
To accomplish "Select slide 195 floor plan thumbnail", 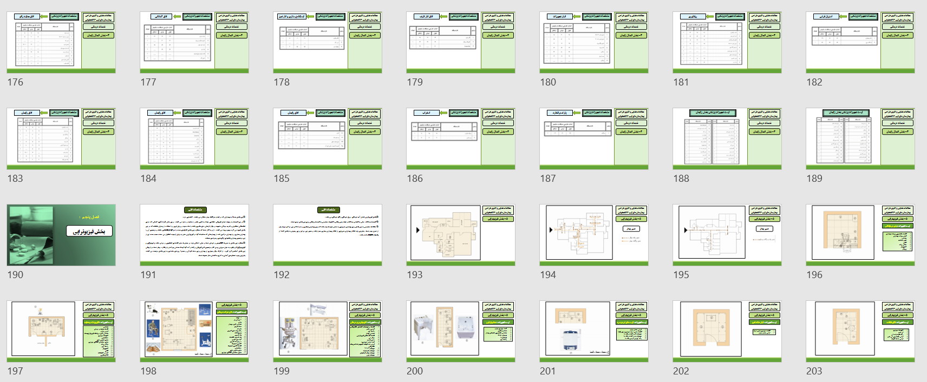I will pos(727,235).
